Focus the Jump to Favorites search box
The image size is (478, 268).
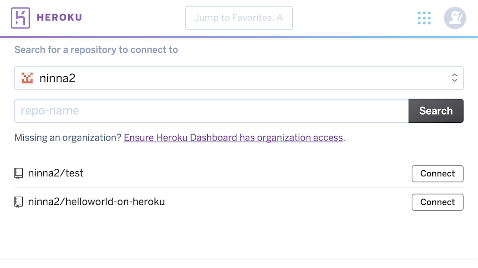click(239, 18)
